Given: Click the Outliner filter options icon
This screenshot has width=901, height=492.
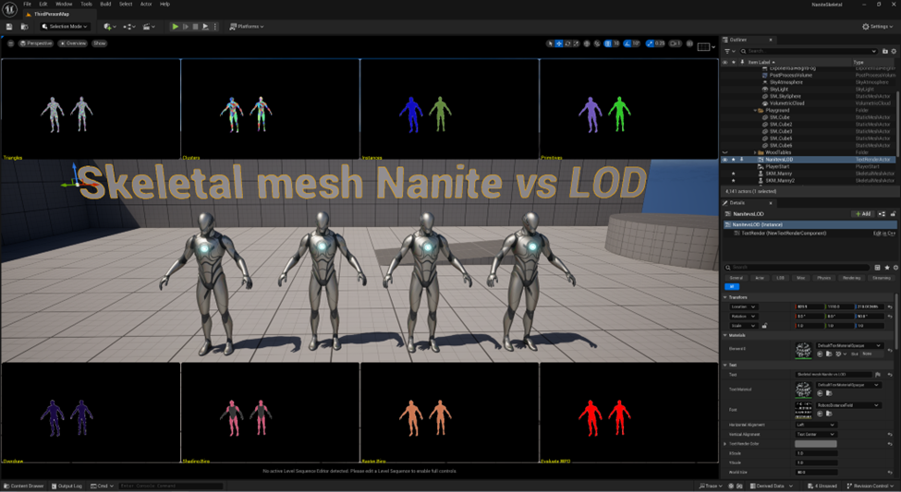Looking at the screenshot, I should [728, 51].
